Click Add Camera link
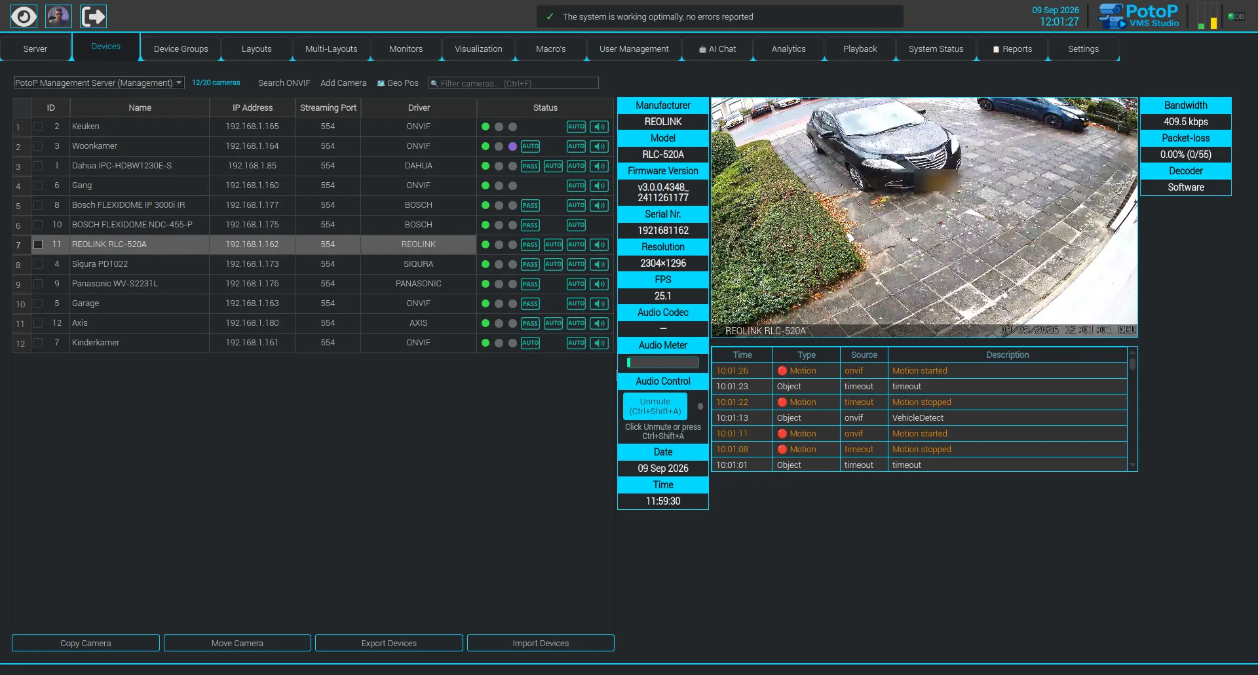 pyautogui.click(x=343, y=83)
